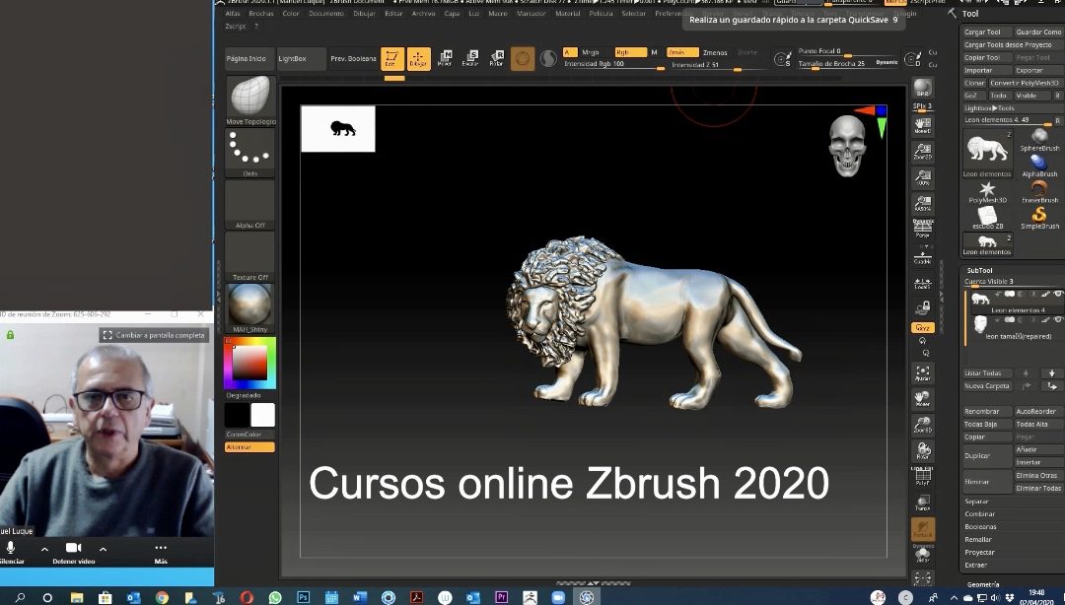Activate the Move (Mover) transform icon
Viewport: 1065px width, 605px height.
(446, 56)
